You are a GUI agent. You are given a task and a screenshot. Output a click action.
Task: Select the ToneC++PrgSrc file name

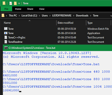point(17,37)
